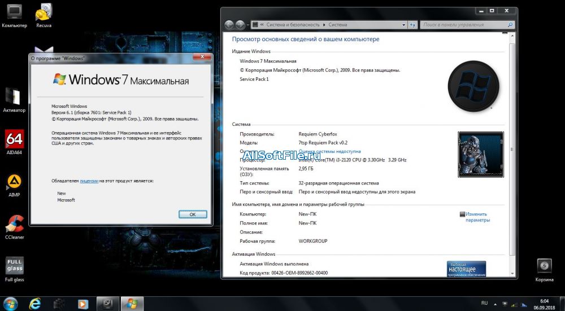Show hidden system tray icons
The height and width of the screenshot is (311, 565).
point(495,304)
